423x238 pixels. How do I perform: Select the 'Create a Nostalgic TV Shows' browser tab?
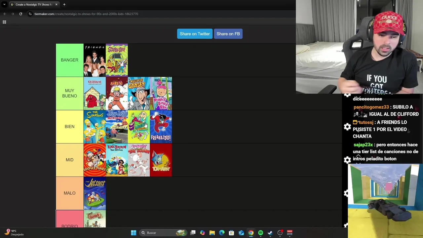[34, 4]
